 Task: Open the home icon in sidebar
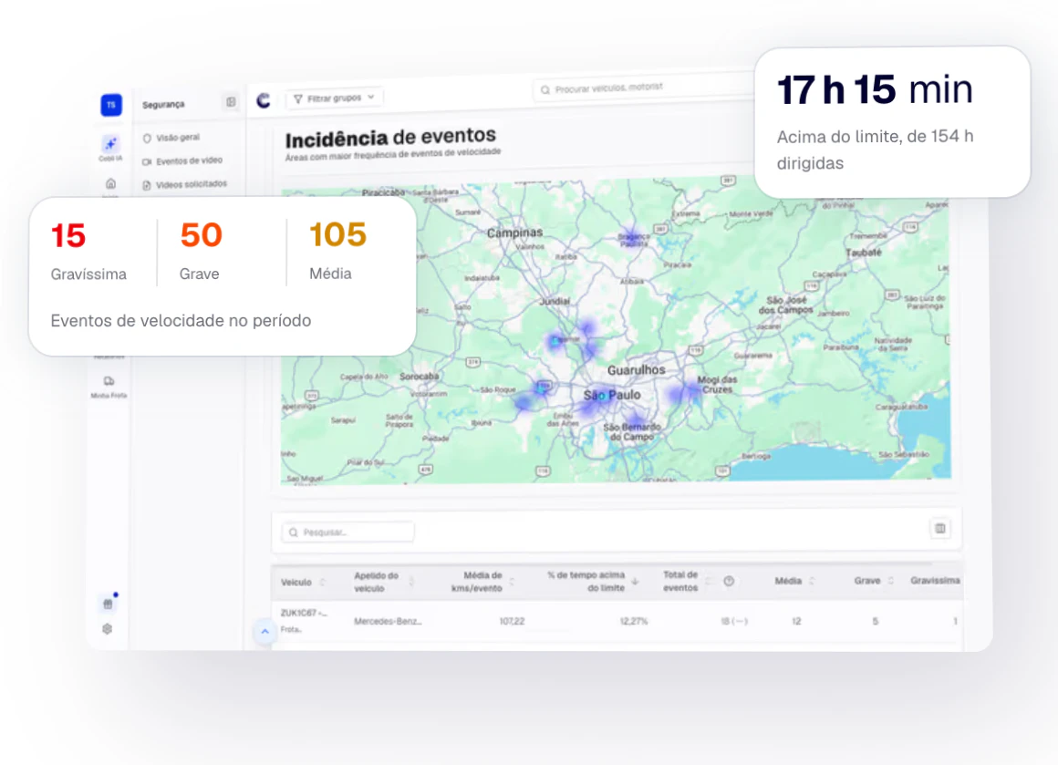(110, 183)
